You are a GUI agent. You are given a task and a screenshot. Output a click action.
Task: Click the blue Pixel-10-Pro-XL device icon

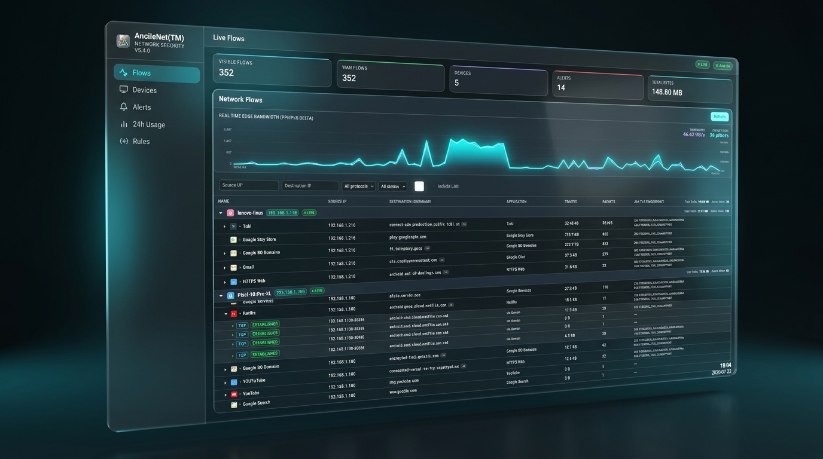click(230, 295)
